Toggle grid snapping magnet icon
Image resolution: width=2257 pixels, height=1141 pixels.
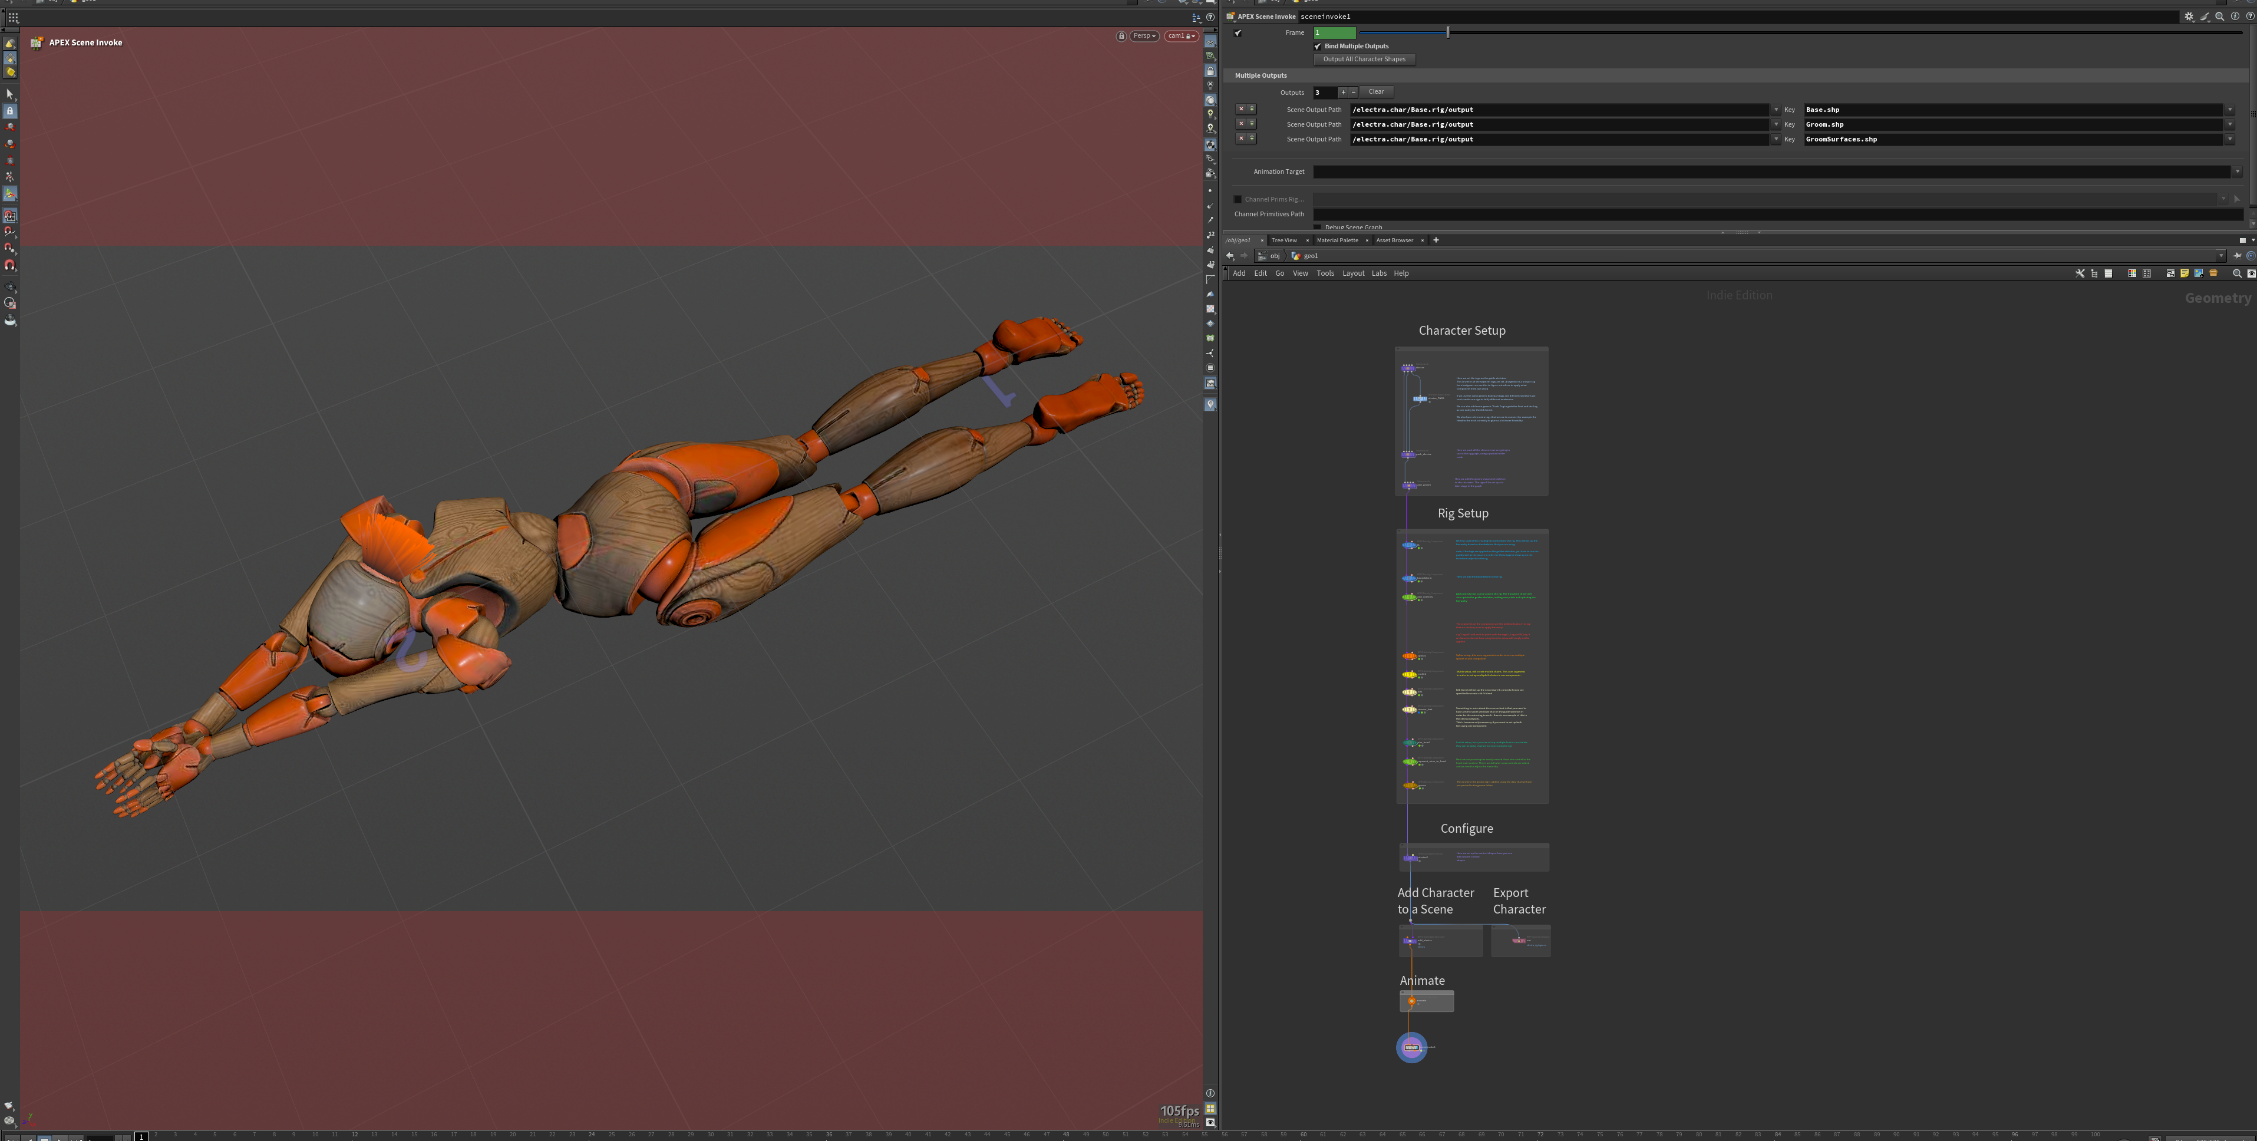click(x=9, y=216)
